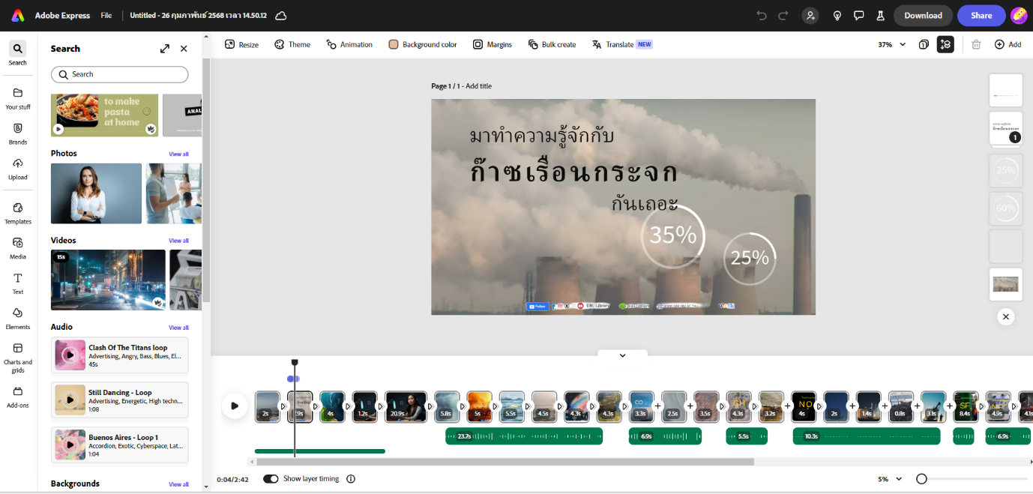The image size is (1033, 494).
Task: Click the Download button
Action: tap(923, 16)
